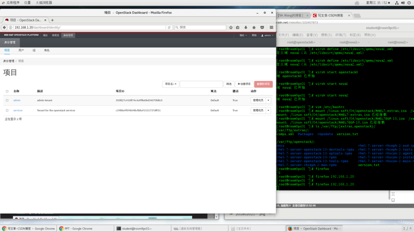Image resolution: width=414 pixels, height=232 pixels.
Task: Open the Firefox hamburger menu
Action: (x=271, y=27)
